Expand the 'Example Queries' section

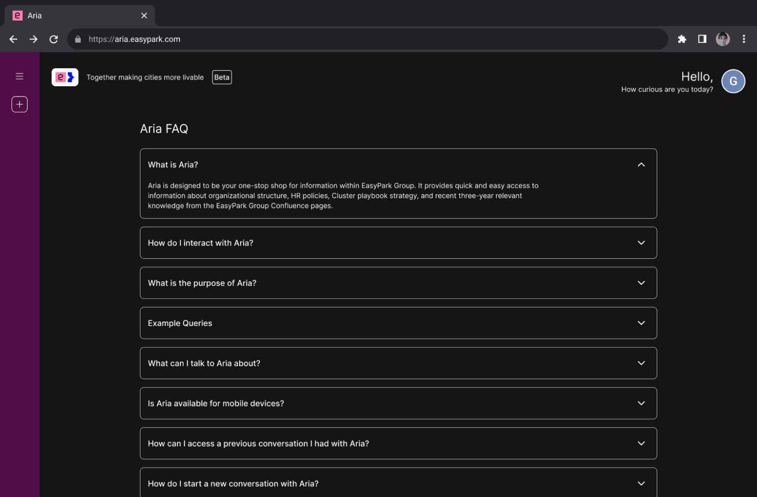point(399,323)
